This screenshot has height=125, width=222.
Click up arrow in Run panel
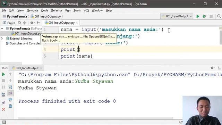point(10,74)
